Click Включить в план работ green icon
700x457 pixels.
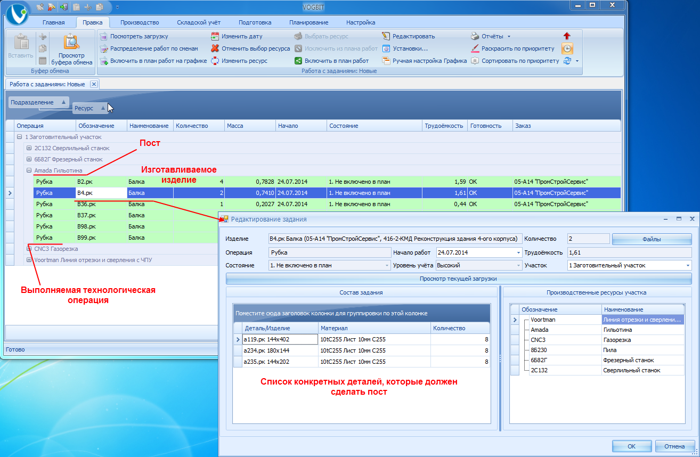click(x=298, y=61)
